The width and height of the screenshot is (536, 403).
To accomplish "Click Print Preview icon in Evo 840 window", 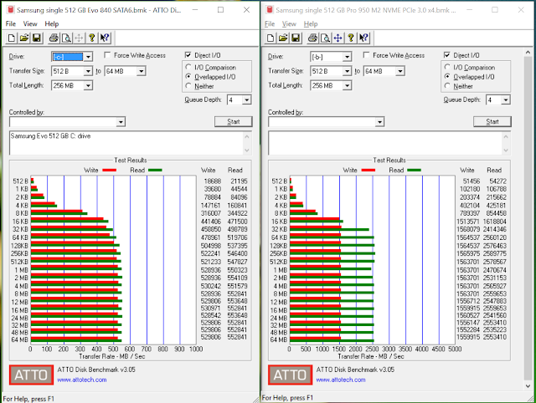I will click(x=66, y=38).
